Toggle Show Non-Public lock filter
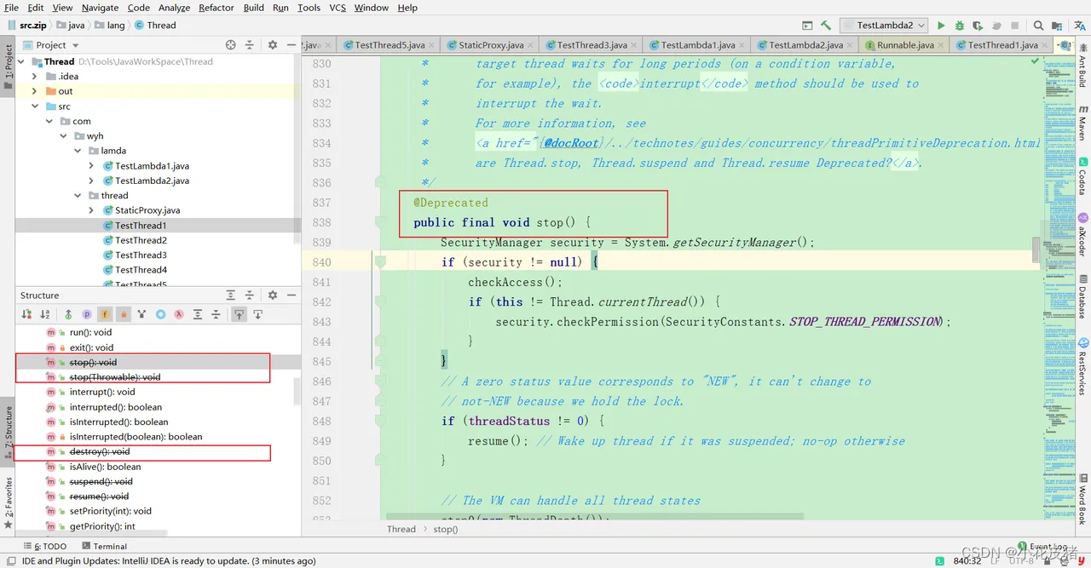The height and width of the screenshot is (568, 1091). tap(124, 314)
